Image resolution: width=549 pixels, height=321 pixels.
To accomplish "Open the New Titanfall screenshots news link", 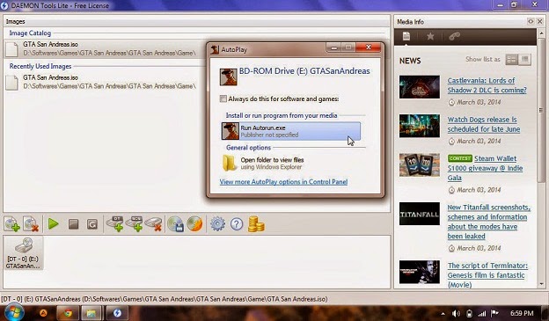I will click(489, 222).
